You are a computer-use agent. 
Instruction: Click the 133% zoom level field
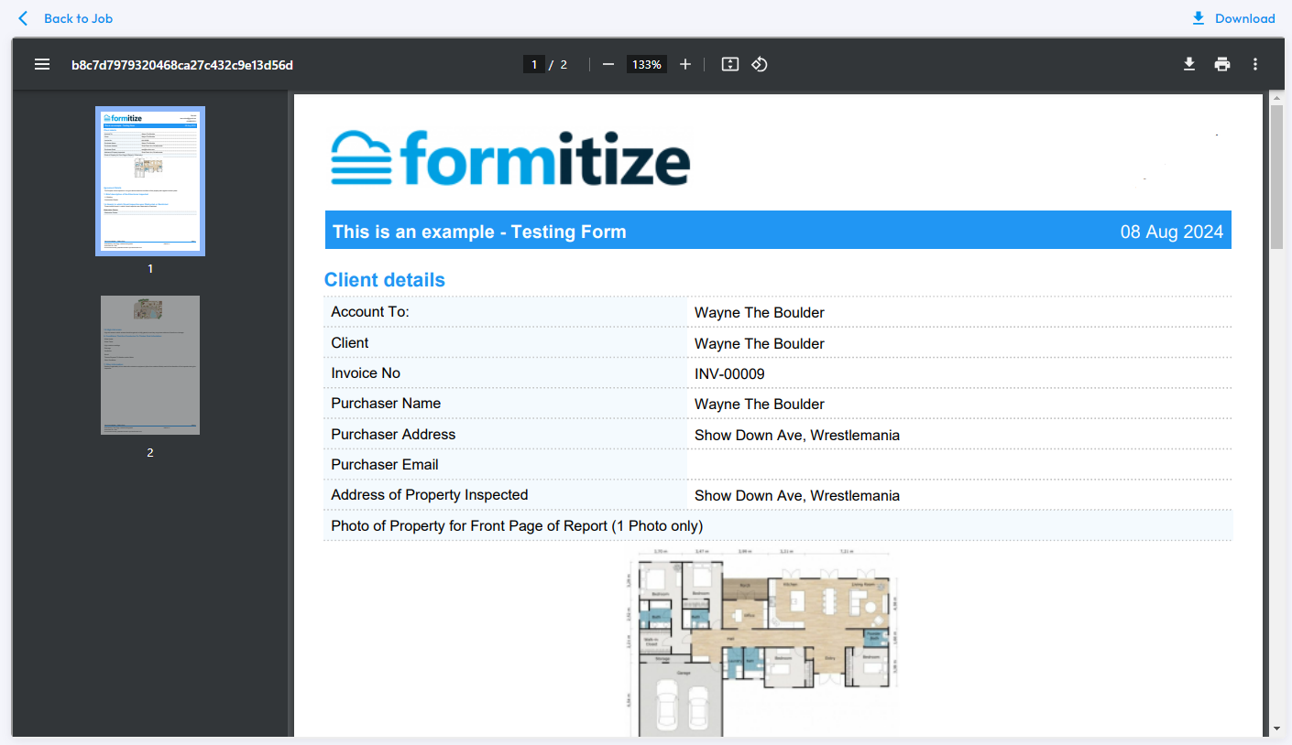[647, 64]
